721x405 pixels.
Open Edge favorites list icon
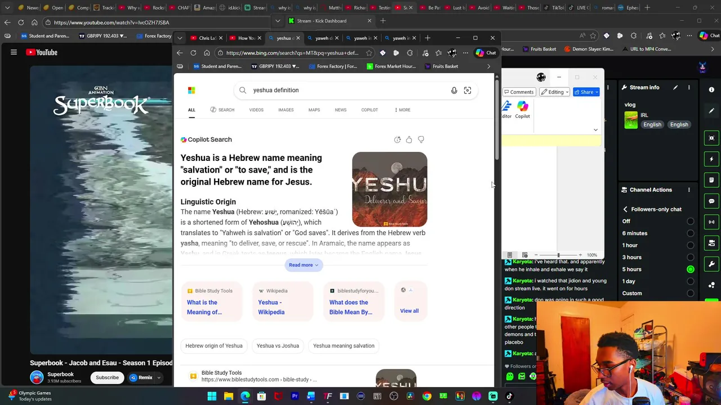438,53
